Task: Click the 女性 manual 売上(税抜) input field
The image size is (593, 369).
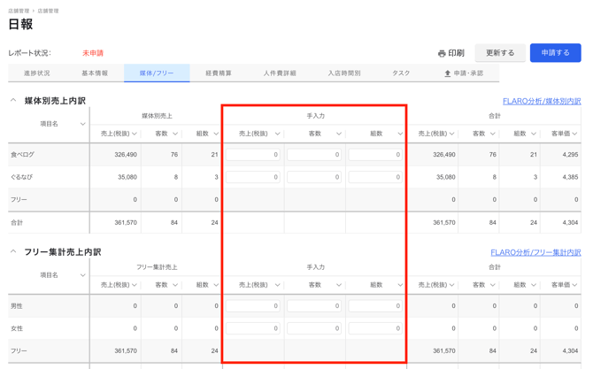Action: tap(253, 328)
